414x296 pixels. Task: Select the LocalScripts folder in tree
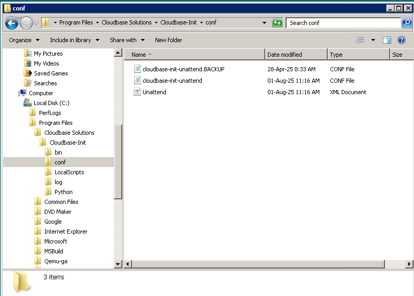coord(69,172)
